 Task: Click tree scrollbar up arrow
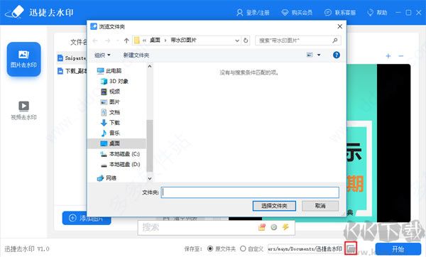click(149, 66)
